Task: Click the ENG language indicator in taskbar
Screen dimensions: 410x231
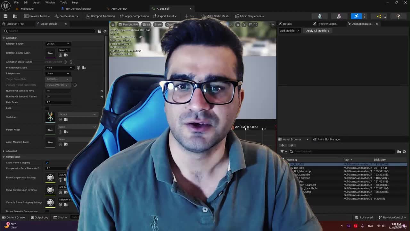Action: click(370, 226)
